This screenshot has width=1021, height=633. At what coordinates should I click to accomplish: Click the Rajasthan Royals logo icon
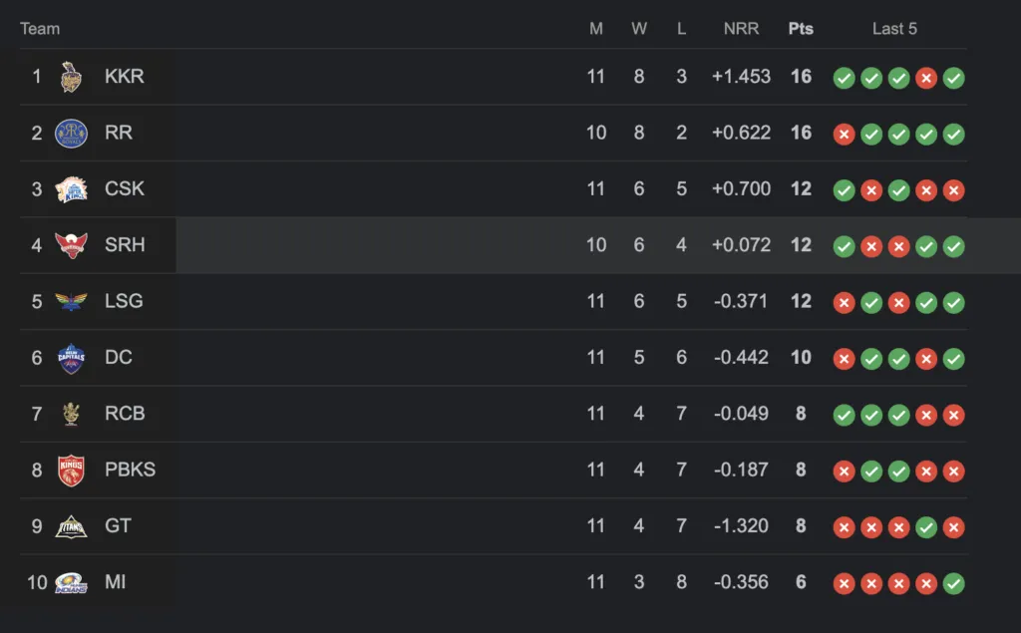tap(71, 133)
